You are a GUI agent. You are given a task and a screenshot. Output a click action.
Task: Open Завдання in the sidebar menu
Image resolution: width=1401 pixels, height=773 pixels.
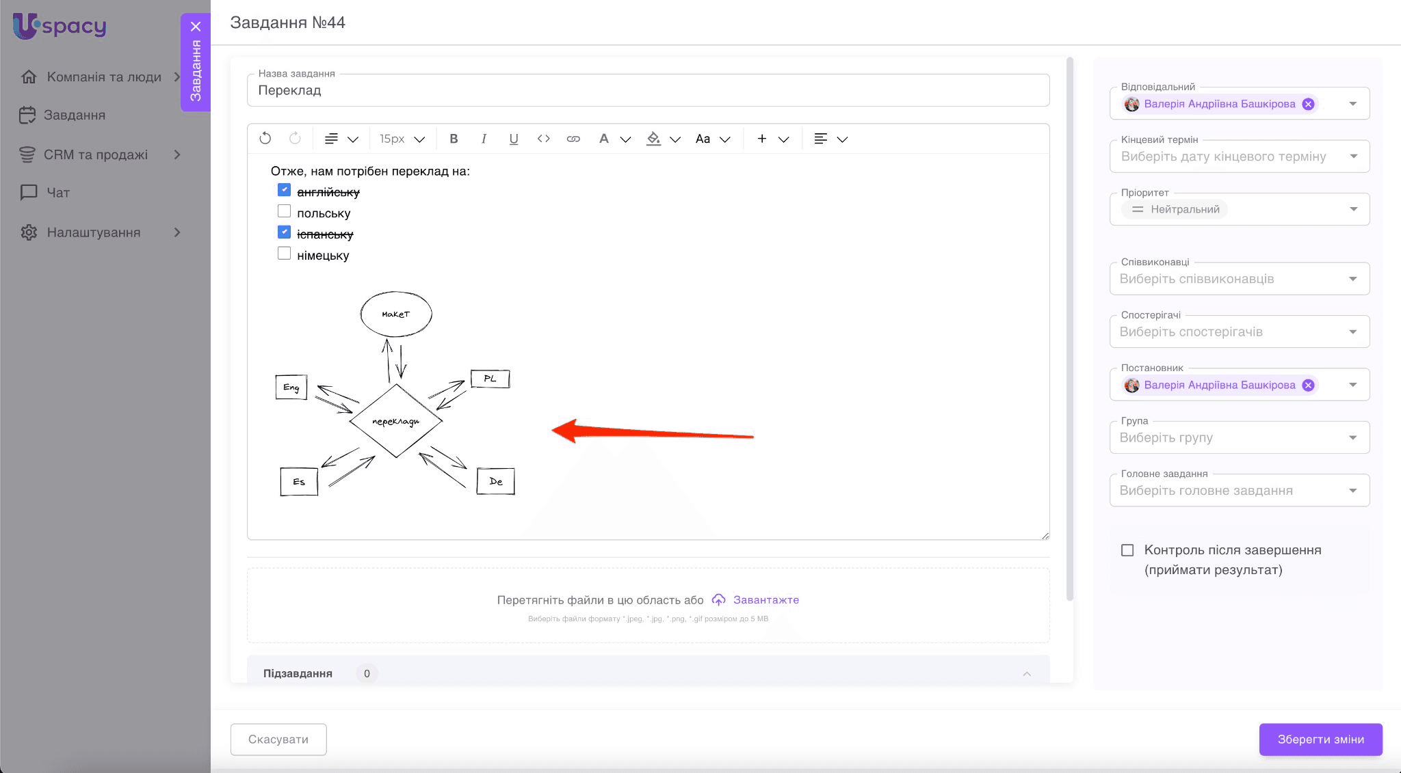74,115
